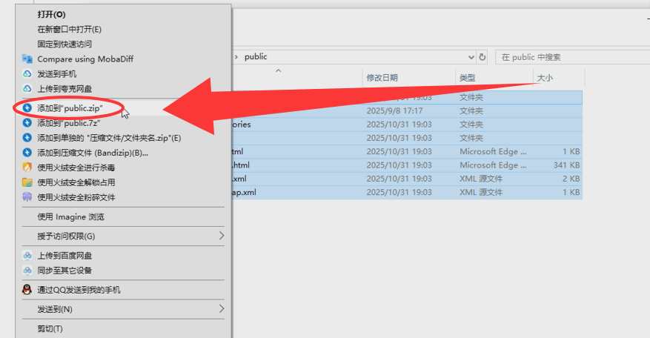Click the 火绒 file shredder icon

(27, 197)
